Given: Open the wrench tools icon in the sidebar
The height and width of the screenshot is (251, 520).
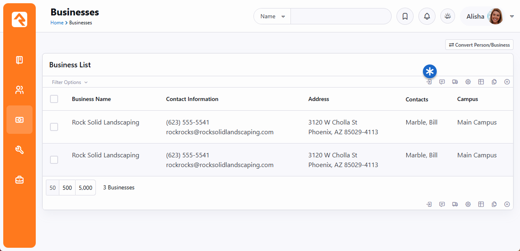Looking at the screenshot, I should 19,150.
